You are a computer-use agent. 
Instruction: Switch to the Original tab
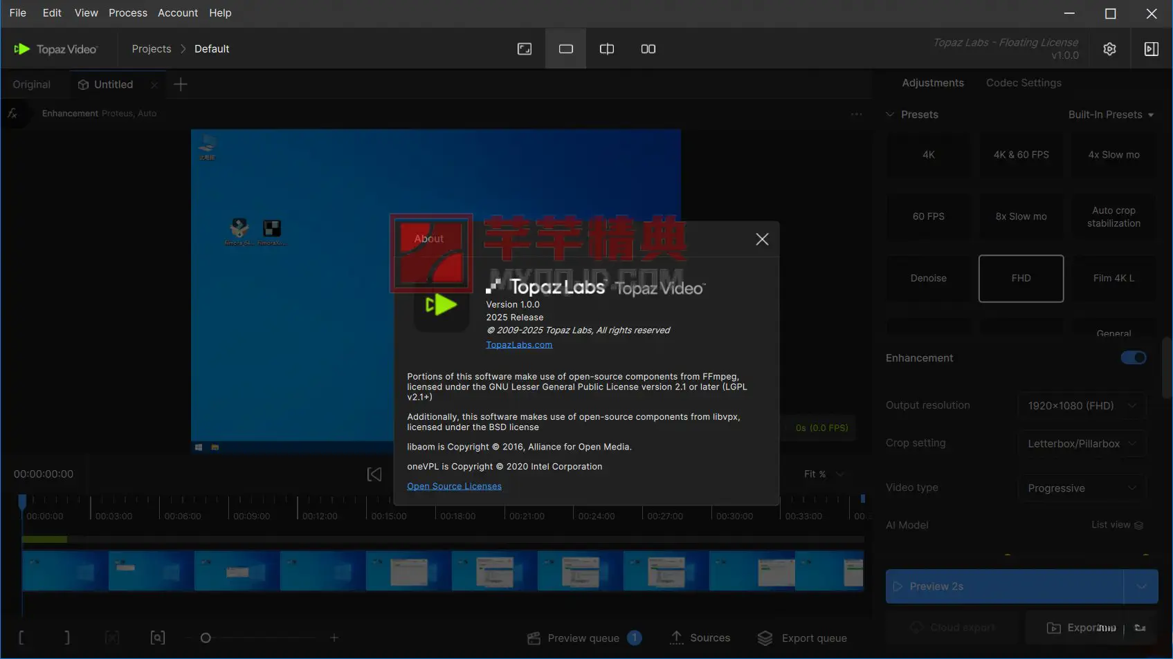[32, 84]
